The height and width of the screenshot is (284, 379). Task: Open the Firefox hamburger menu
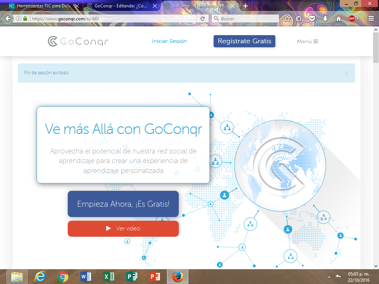371,18
